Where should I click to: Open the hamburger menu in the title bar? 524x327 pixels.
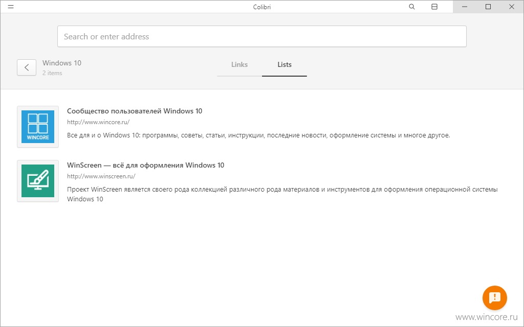(x=11, y=7)
